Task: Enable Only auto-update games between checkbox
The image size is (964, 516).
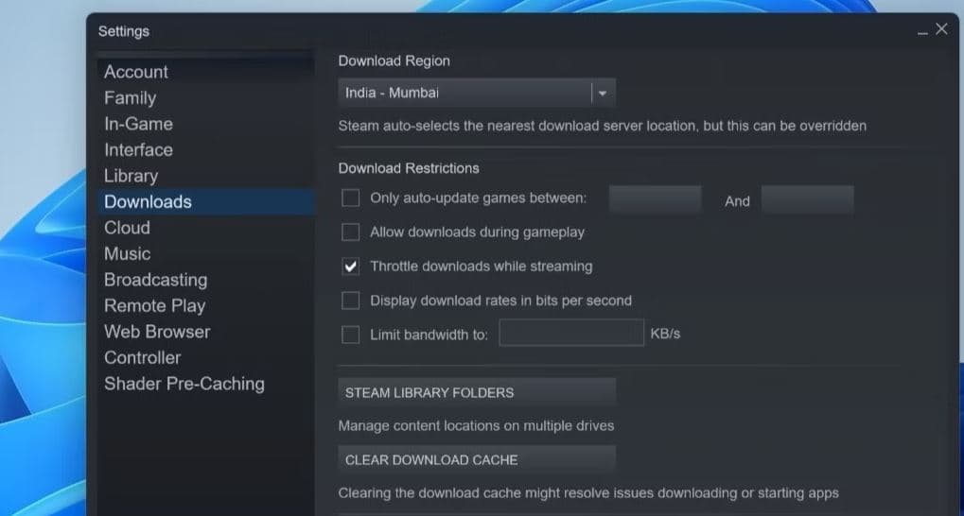Action: click(350, 198)
